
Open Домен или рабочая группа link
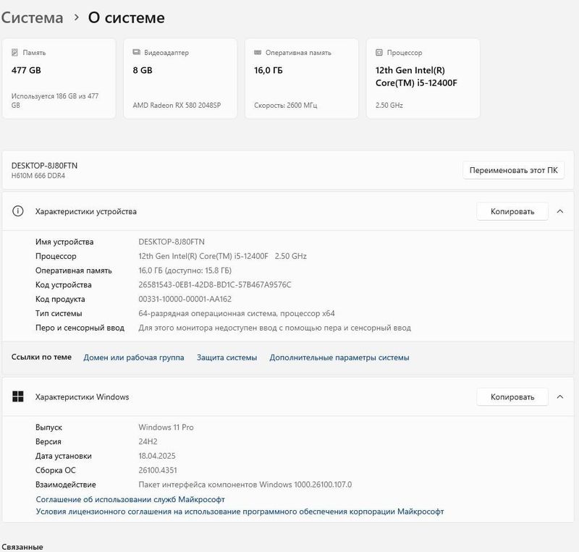tap(134, 357)
